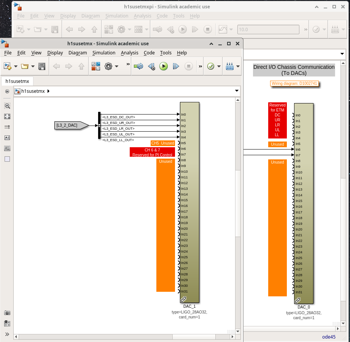Image resolution: width=350 pixels, height=342 pixels.
Task: Run the simulation with the green play button
Action: (x=164, y=66)
